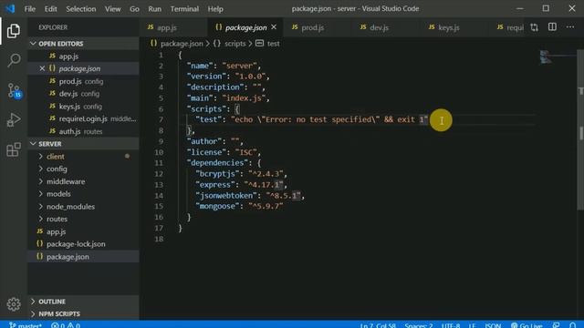Expand the routes folder
The width and height of the screenshot is (584, 328).
coord(83,219)
